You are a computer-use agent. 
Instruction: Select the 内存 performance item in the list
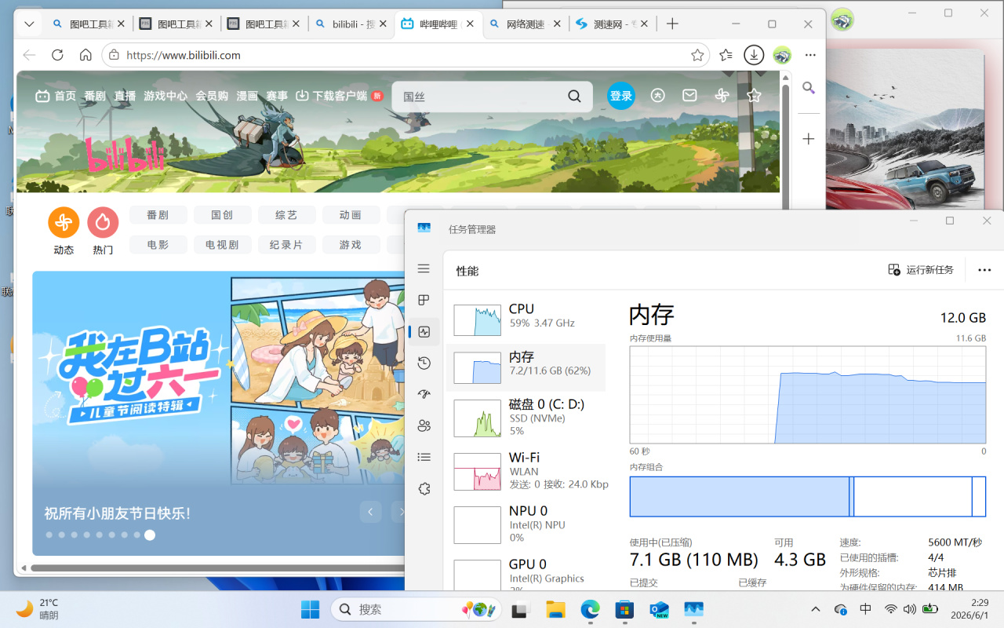coord(526,367)
